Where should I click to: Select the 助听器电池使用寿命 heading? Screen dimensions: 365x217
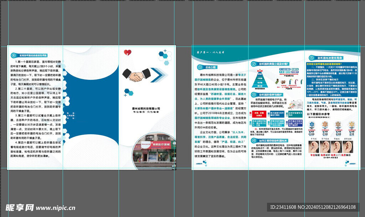pyautogui.click(x=330, y=58)
